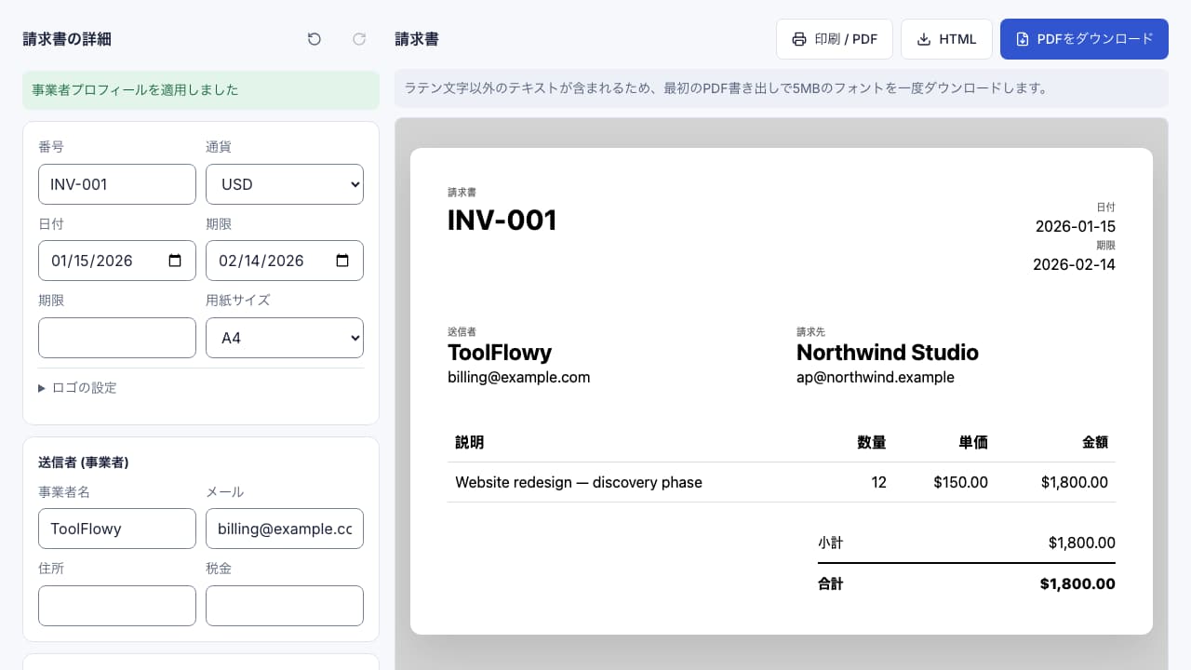Click the 番号 field containing INV-001
Image resolution: width=1191 pixels, height=670 pixels.
[117, 184]
